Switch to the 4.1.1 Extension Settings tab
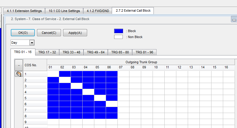Image resolution: width=237 pixels, height=128 pixels. point(24,11)
